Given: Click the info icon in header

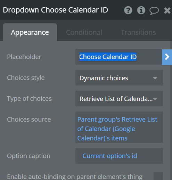Looking at the screenshot, I should coord(141,10).
